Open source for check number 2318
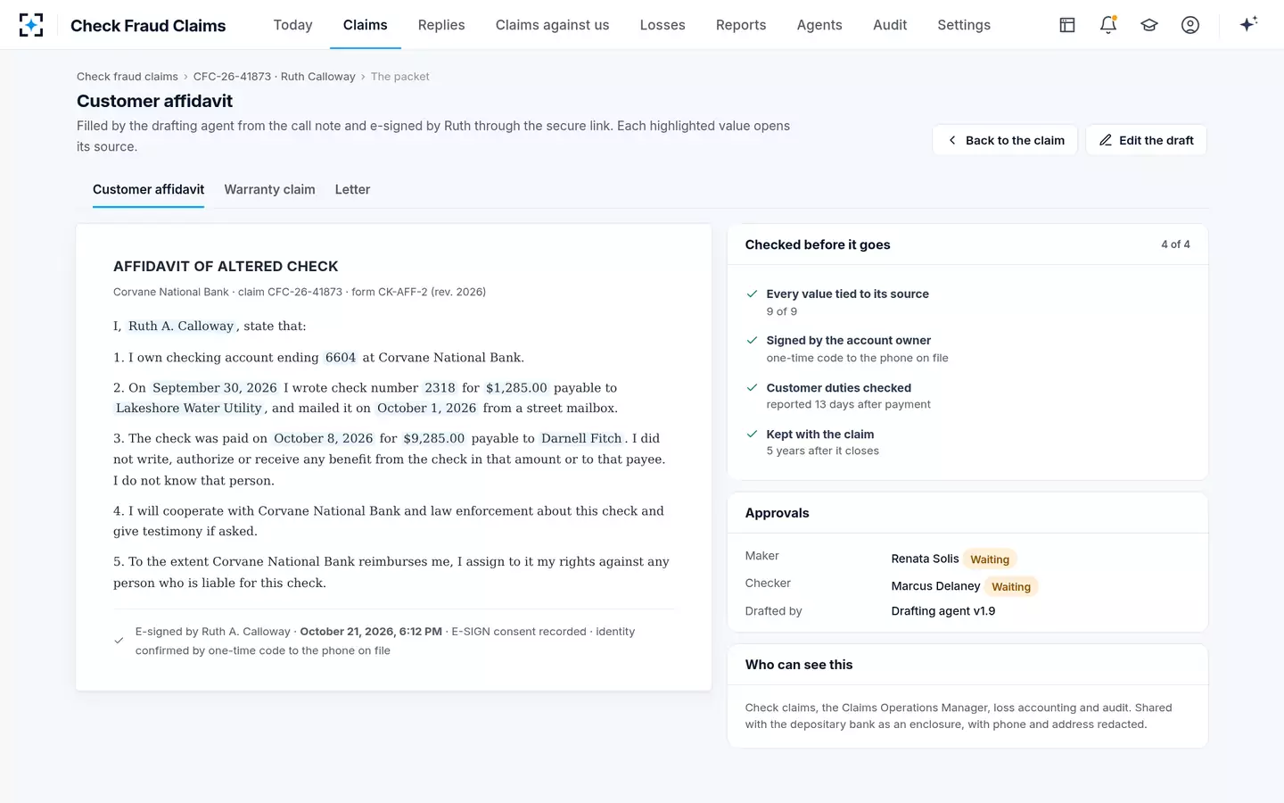 (440, 388)
